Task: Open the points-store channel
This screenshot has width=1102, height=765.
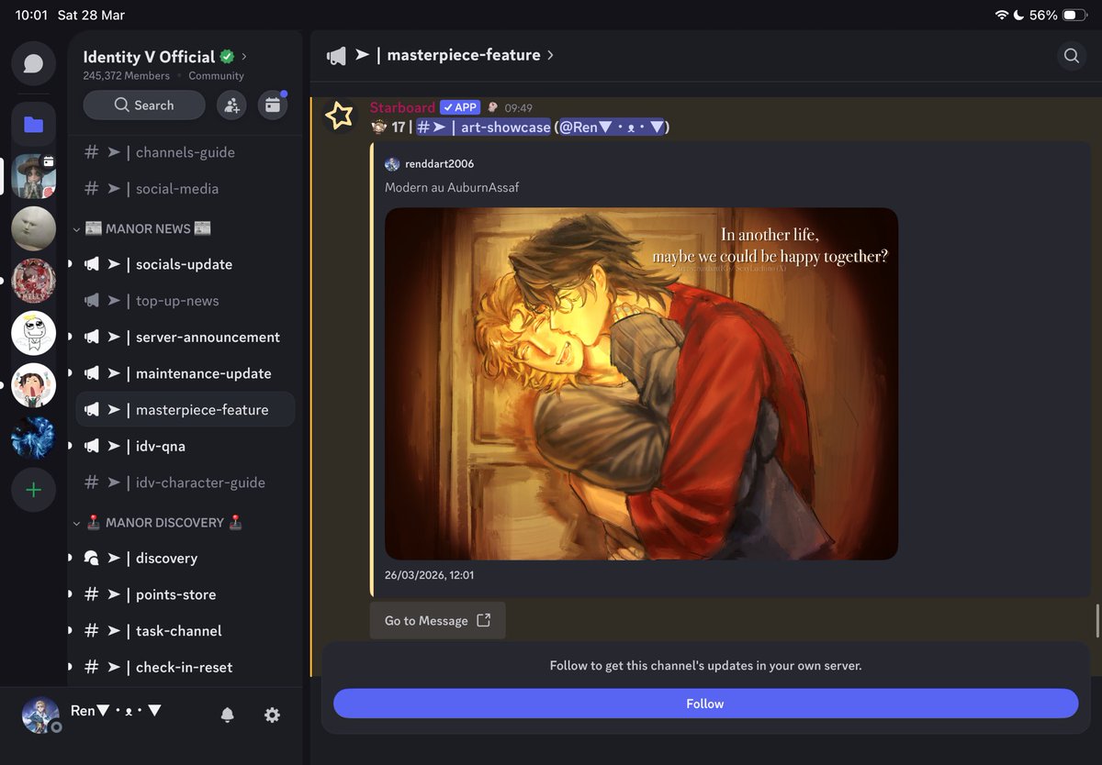Action: 185,594
